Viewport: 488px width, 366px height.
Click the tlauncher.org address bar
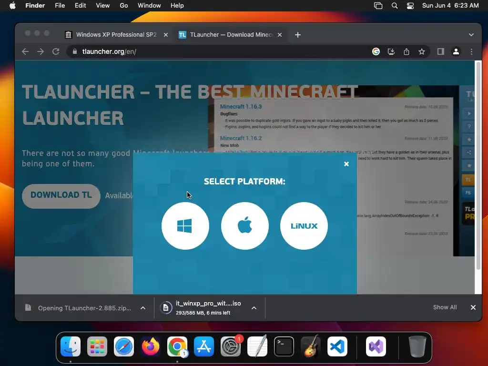pyautogui.click(x=218, y=51)
